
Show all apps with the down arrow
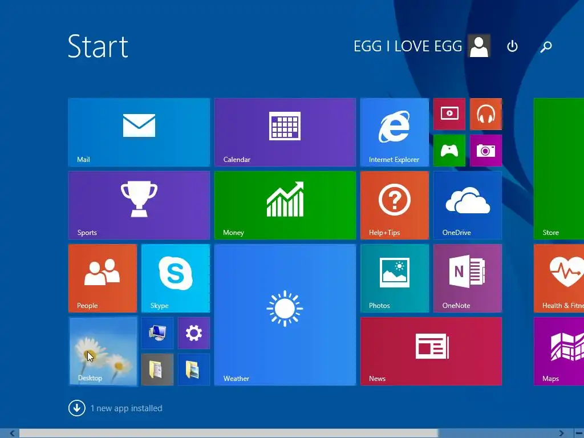[x=77, y=408]
